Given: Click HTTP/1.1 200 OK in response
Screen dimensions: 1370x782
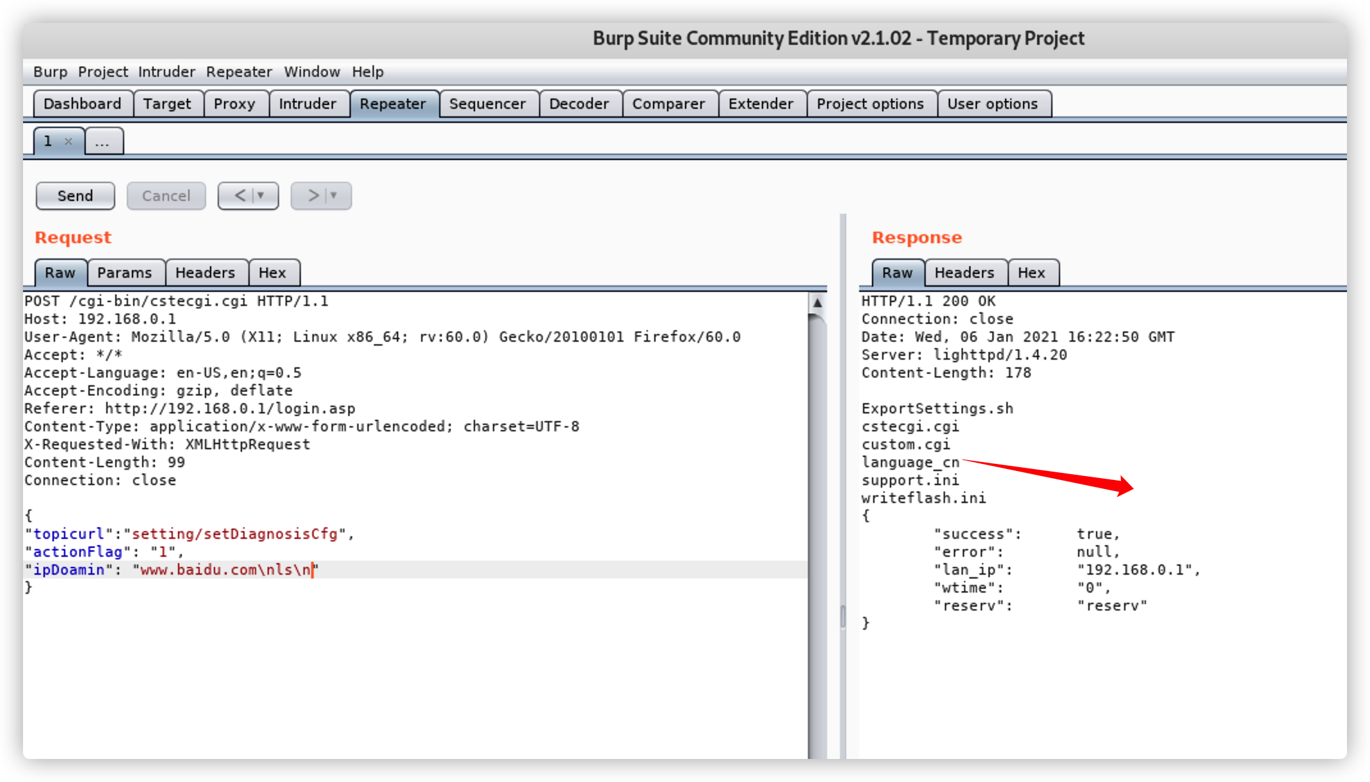Looking at the screenshot, I should pos(928,301).
